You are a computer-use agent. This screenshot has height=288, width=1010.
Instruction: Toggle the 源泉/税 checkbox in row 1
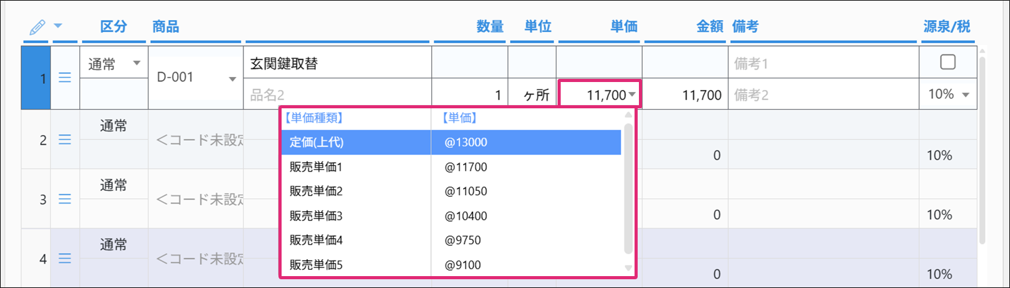click(x=947, y=62)
